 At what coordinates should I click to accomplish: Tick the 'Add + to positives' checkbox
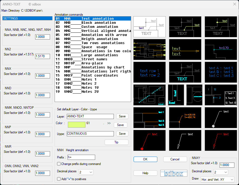[59, 179]
